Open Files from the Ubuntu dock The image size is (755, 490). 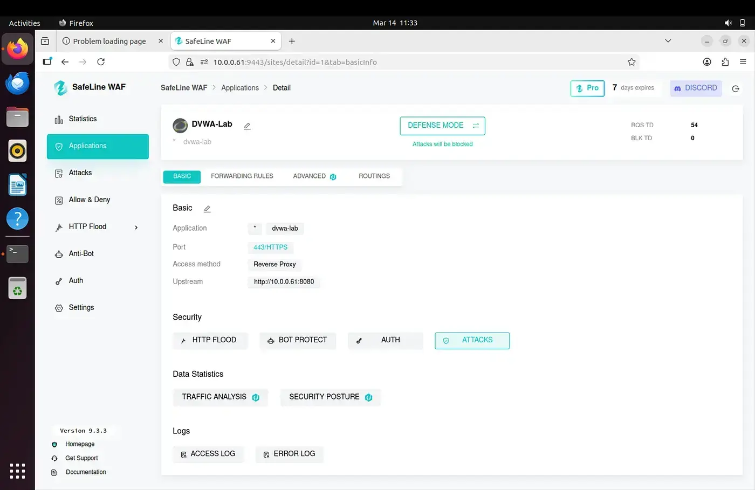tap(17, 117)
